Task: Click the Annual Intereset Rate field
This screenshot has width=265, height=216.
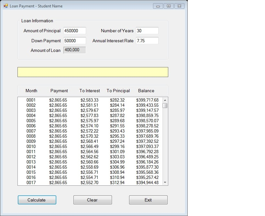Action: (x=147, y=41)
